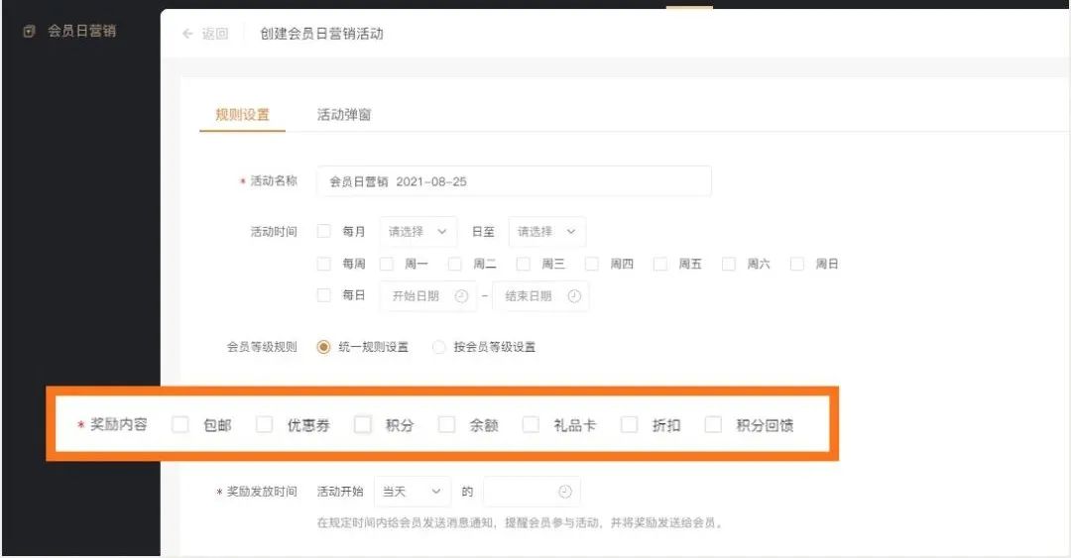
Task: Check the 周四 checkbox
Action: tap(591, 264)
